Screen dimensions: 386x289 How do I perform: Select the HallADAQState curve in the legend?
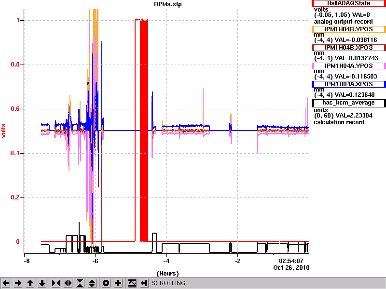click(348, 3)
